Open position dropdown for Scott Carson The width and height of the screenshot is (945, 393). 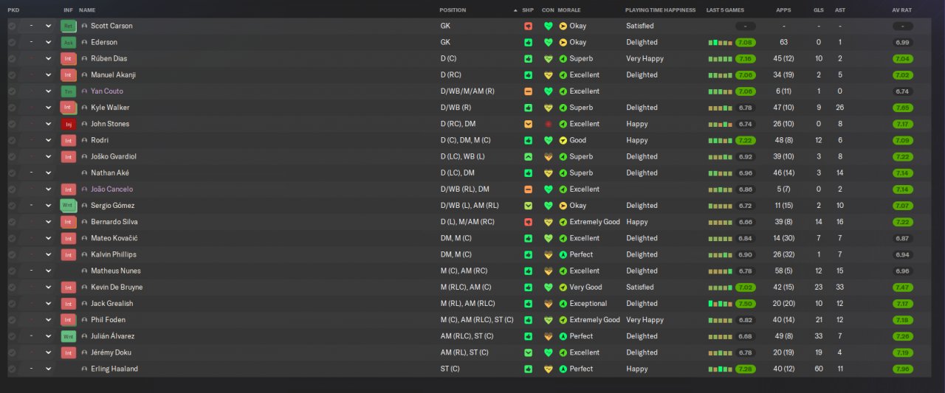[49, 26]
